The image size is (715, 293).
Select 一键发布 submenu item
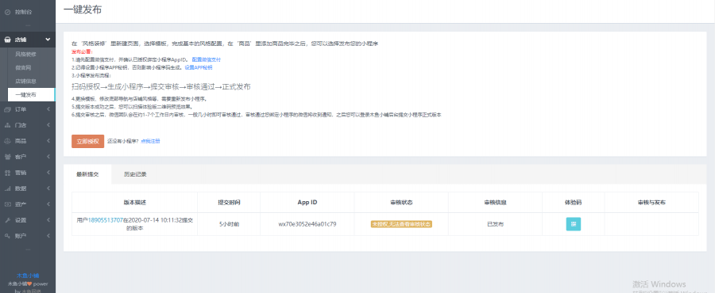tap(31, 95)
